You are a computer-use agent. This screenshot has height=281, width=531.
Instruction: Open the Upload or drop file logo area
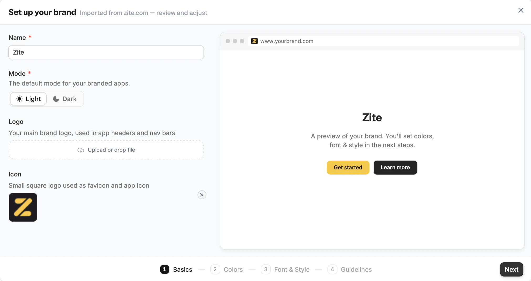coord(106,150)
